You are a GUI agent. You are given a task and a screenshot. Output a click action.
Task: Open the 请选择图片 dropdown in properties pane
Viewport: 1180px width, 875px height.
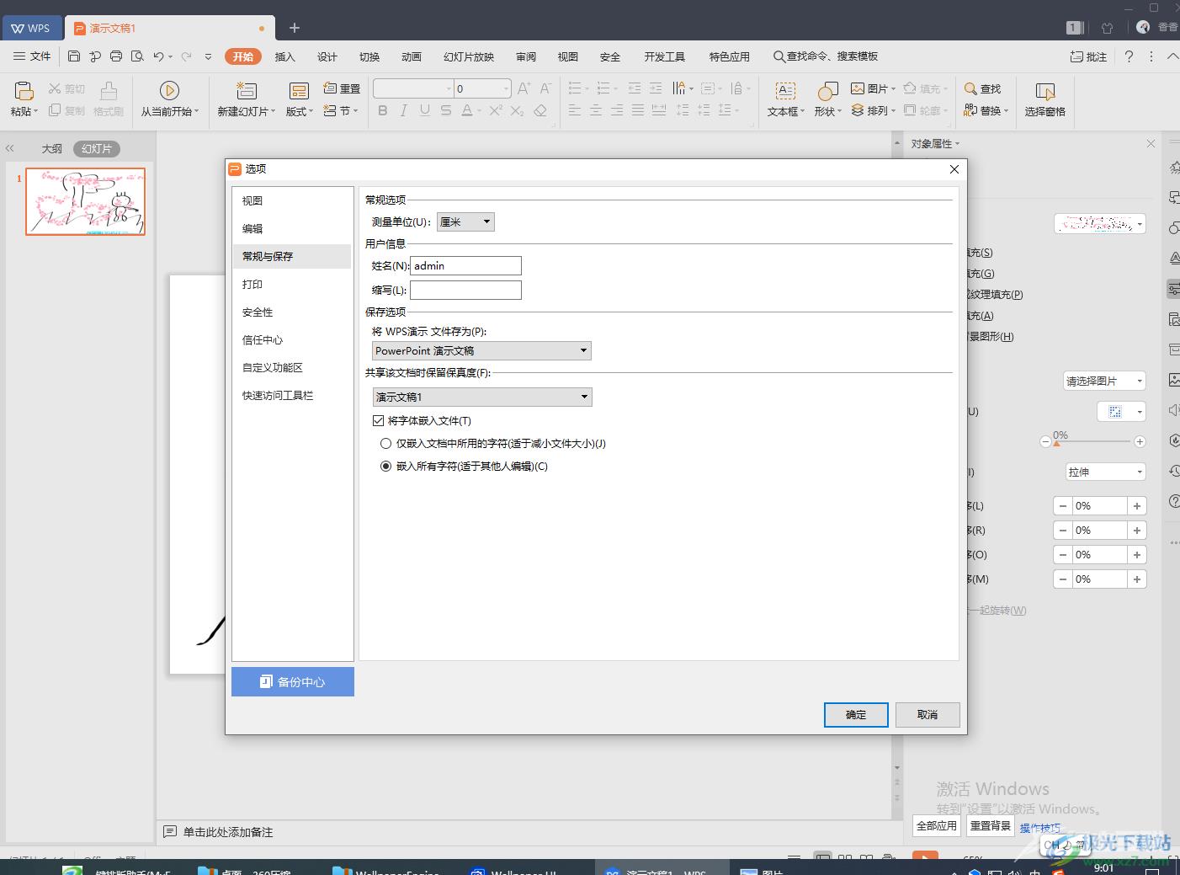coord(1104,381)
